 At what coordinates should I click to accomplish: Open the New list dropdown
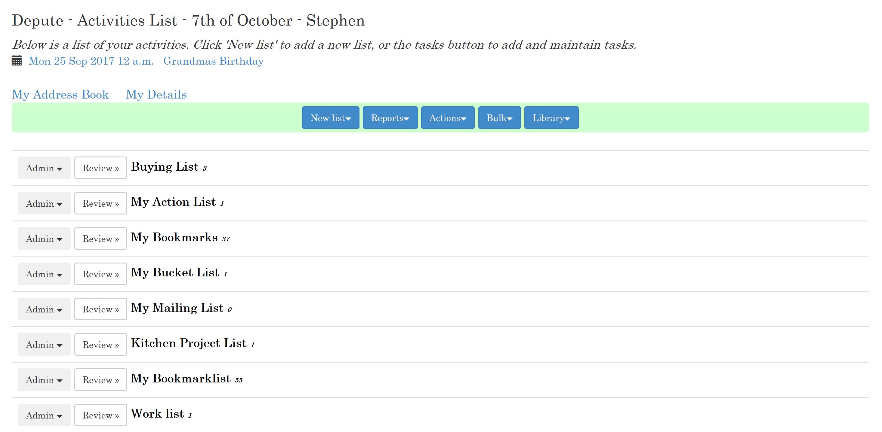pos(330,118)
